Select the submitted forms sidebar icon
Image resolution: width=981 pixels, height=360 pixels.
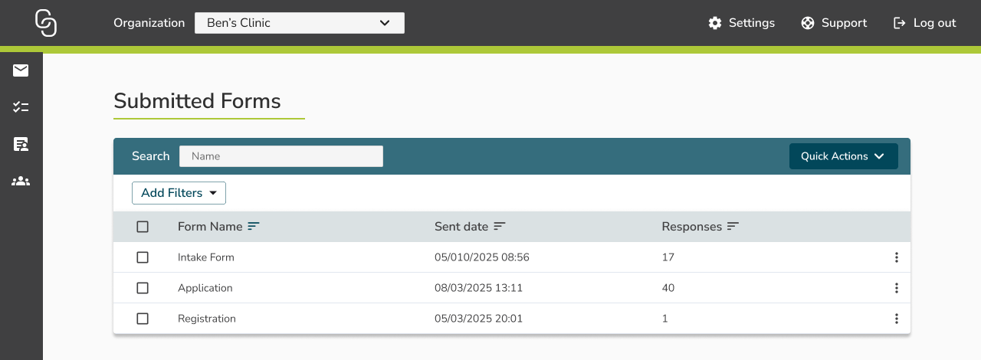(x=21, y=144)
